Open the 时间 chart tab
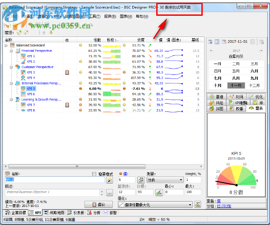This screenshot has height=225, width=270. pos(236,97)
